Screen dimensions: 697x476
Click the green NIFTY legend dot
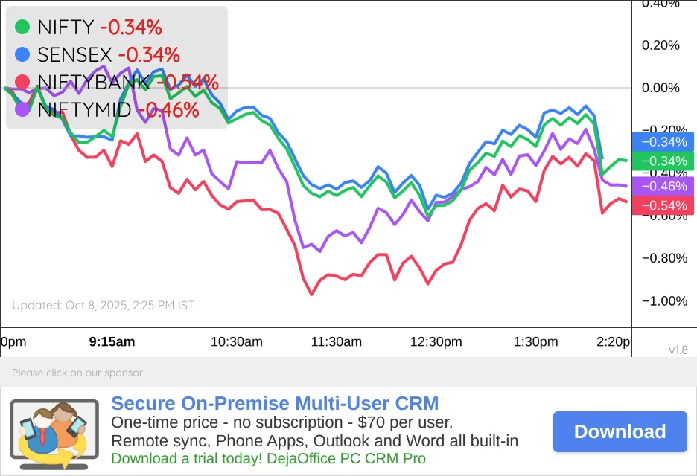point(22,28)
